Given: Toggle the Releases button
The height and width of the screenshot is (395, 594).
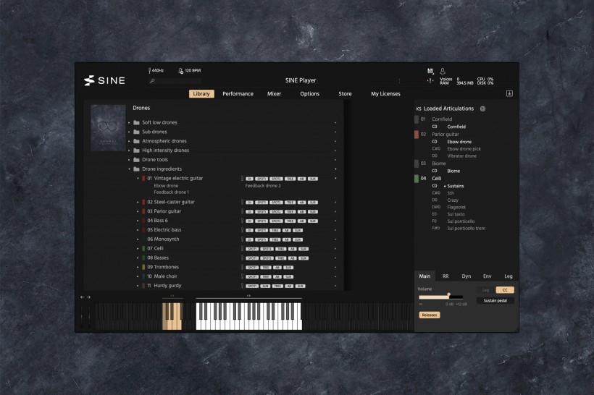Looking at the screenshot, I should pos(429,315).
